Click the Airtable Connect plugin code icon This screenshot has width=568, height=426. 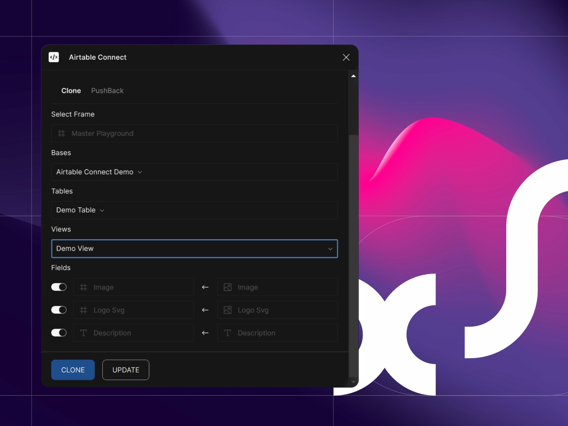click(54, 57)
